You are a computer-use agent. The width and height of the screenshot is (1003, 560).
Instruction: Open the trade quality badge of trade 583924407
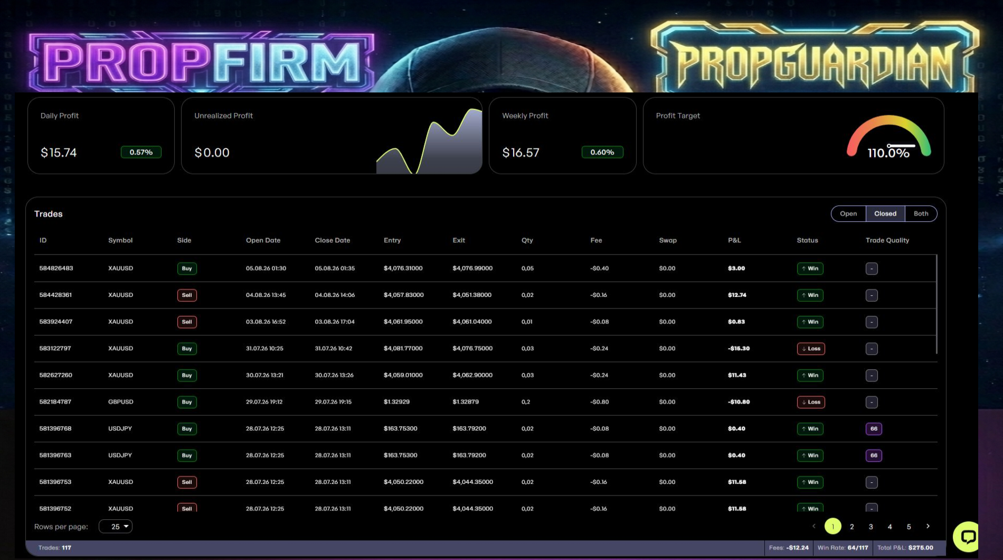(872, 322)
